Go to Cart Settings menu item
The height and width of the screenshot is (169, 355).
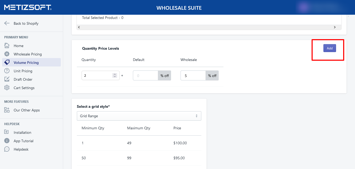(24, 88)
